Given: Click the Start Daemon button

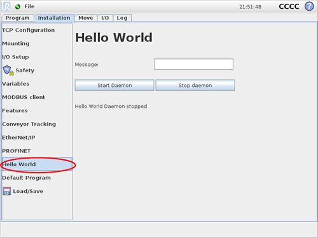Looking at the screenshot, I should (114, 85).
